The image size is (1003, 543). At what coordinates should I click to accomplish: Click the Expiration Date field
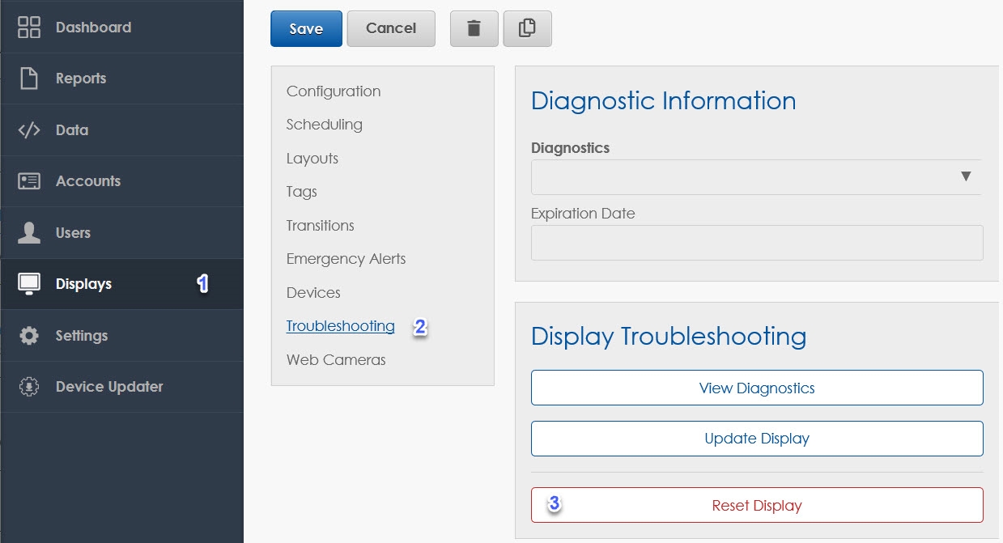756,243
